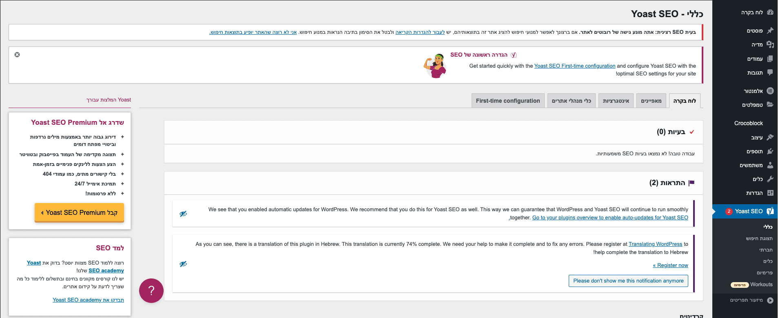The width and height of the screenshot is (778, 318).
Task: Switch to the לוח בקרה tab
Action: [x=685, y=101]
